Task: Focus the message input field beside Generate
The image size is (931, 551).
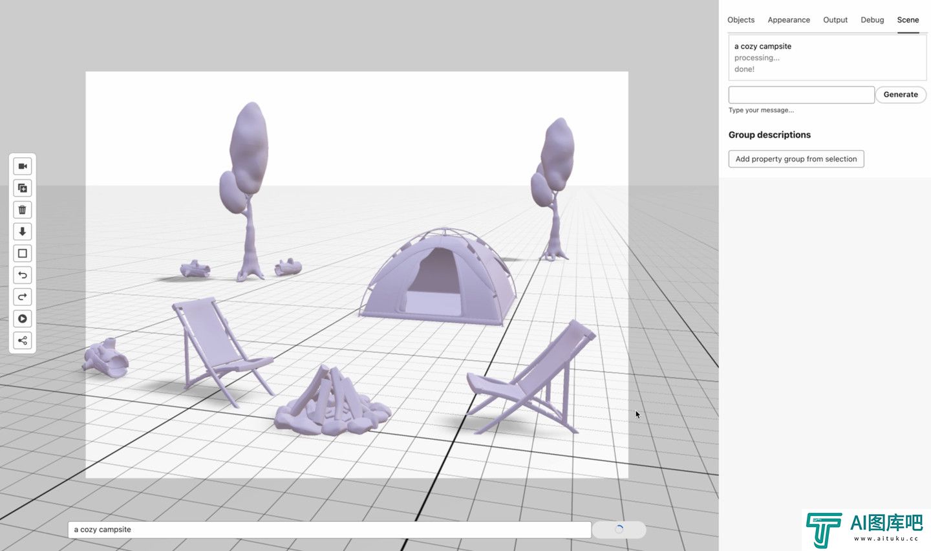Action: coord(802,95)
